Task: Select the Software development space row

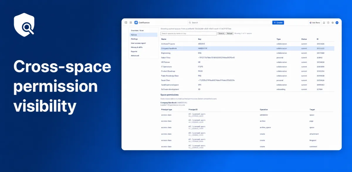Action: click(x=247, y=89)
